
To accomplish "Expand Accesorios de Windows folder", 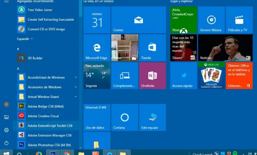I will 46,87.
